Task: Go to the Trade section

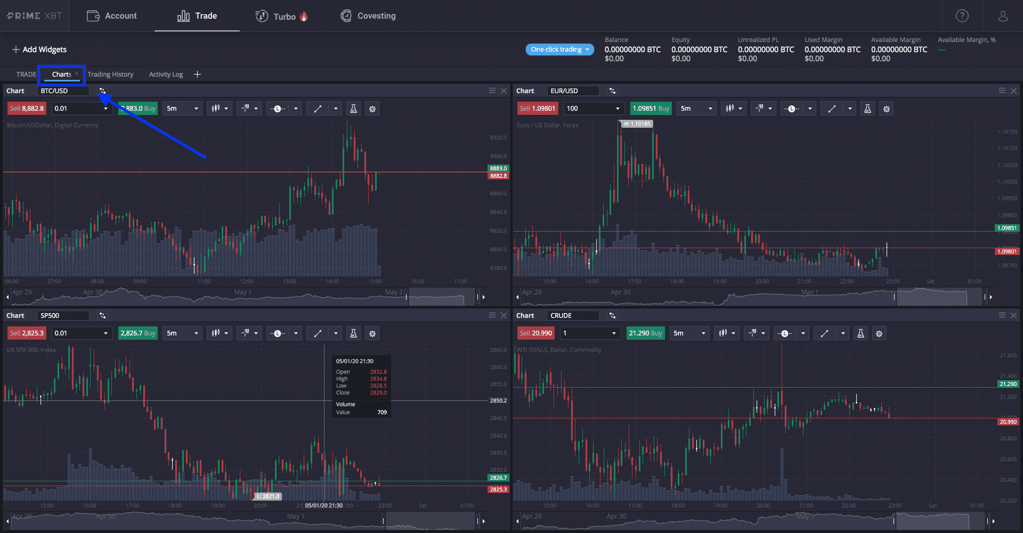Action: tap(197, 16)
